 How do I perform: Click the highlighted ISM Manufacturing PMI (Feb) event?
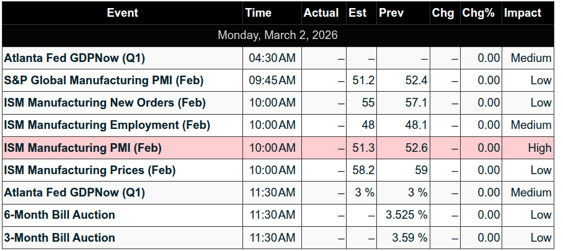tap(82, 148)
